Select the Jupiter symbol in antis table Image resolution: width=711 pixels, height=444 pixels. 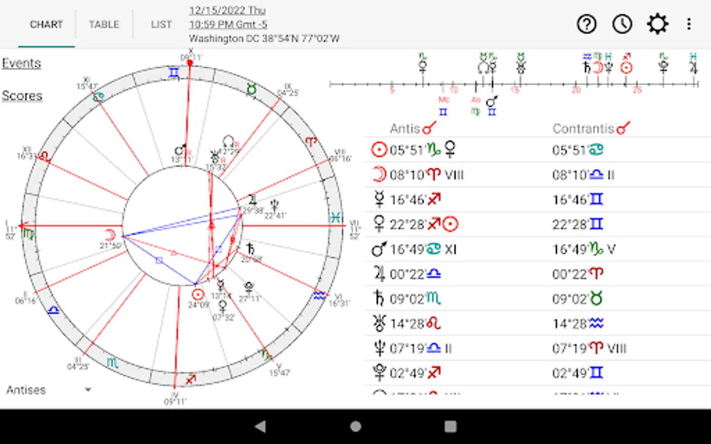point(379,274)
